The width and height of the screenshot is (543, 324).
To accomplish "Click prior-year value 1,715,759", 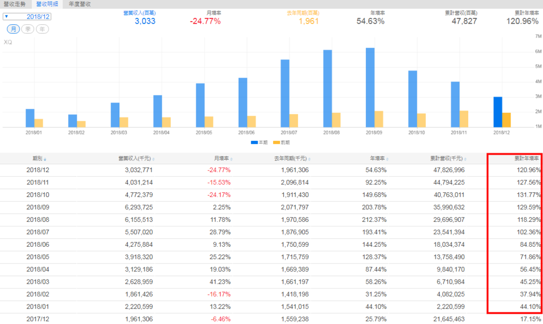I will (x=295, y=257).
